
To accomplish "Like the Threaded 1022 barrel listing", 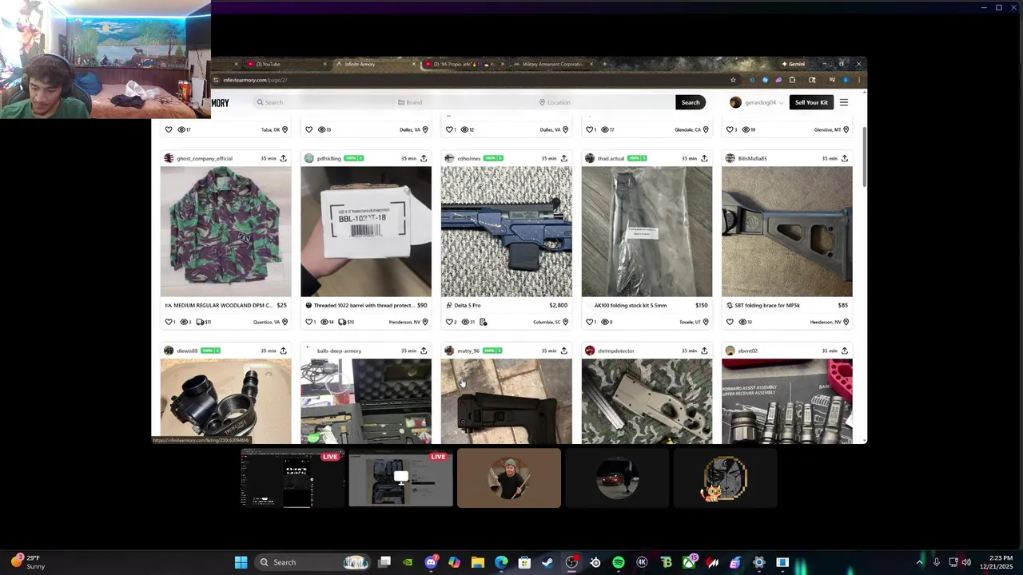I will tap(309, 322).
